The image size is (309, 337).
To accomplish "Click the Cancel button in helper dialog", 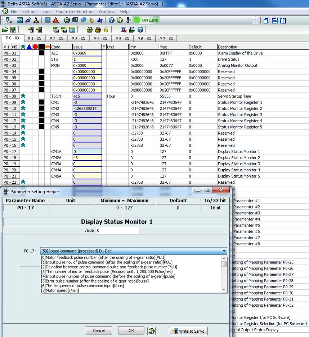I will (99, 331).
